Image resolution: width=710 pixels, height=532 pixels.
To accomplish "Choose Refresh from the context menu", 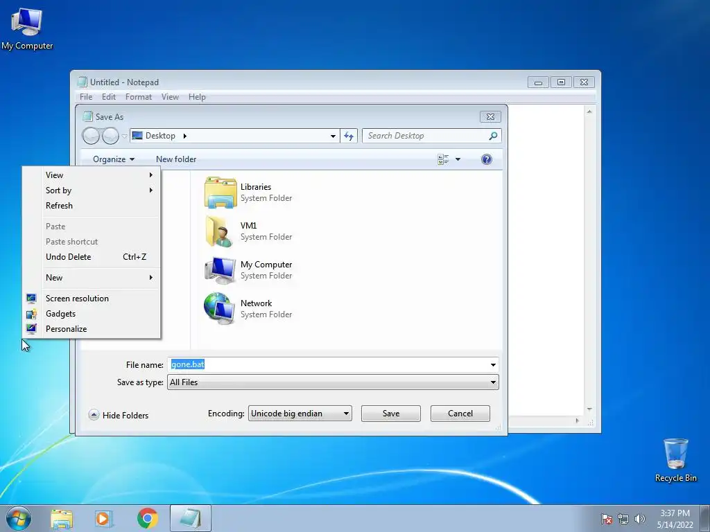I will tap(91, 205).
